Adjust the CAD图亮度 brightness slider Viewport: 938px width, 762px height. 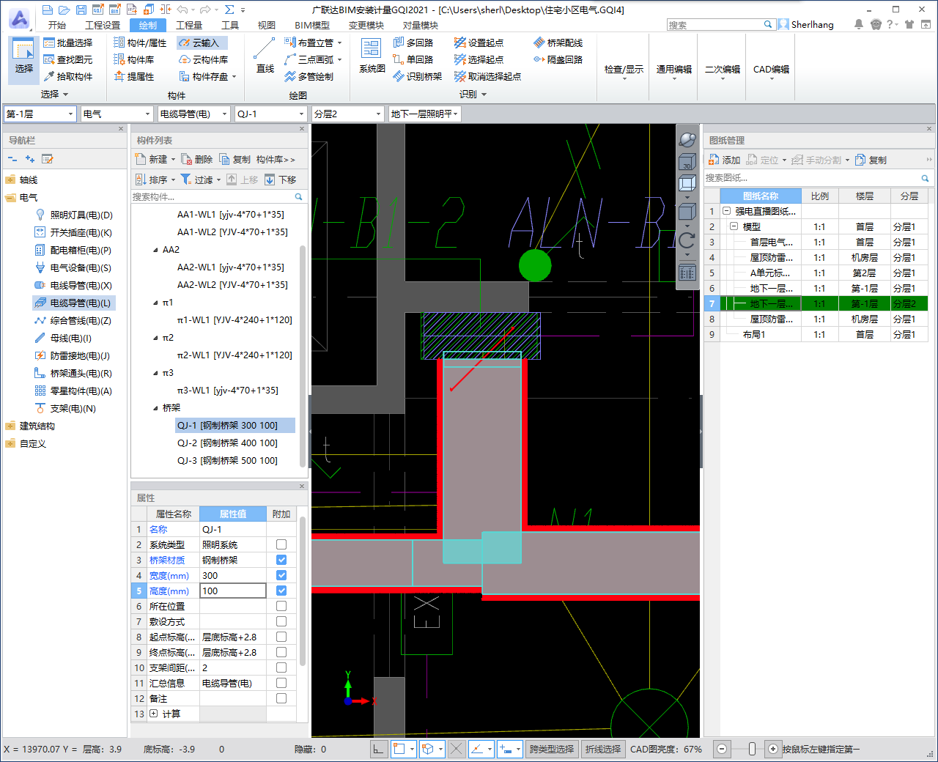[x=752, y=749]
